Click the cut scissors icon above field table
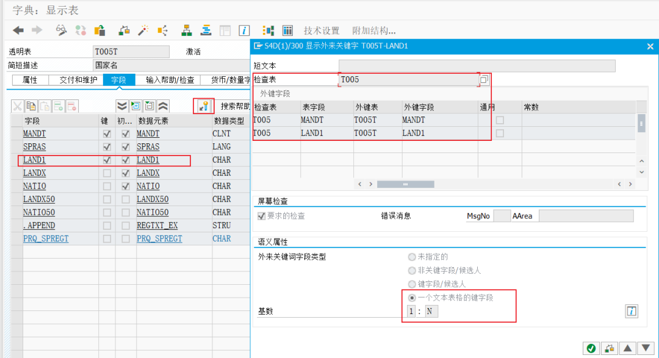Viewport: 659px width, 358px height. click(x=17, y=106)
